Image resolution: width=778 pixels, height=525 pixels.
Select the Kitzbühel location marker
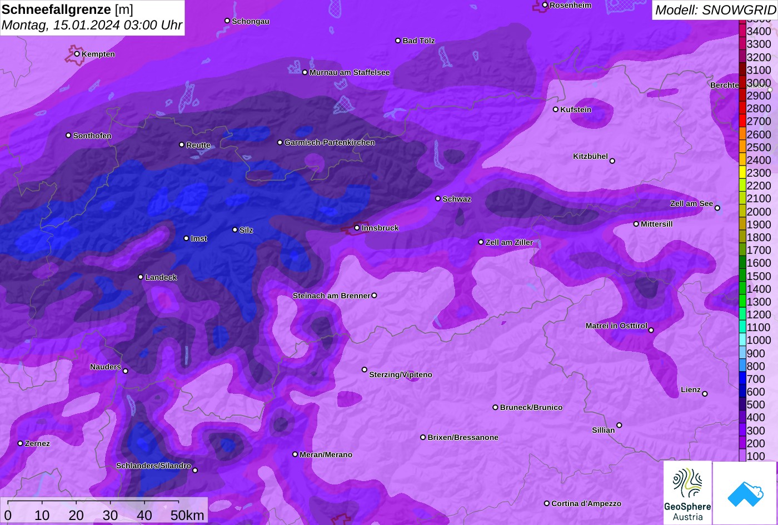[612, 161]
